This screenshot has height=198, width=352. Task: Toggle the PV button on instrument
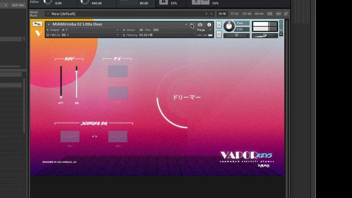(281, 34)
